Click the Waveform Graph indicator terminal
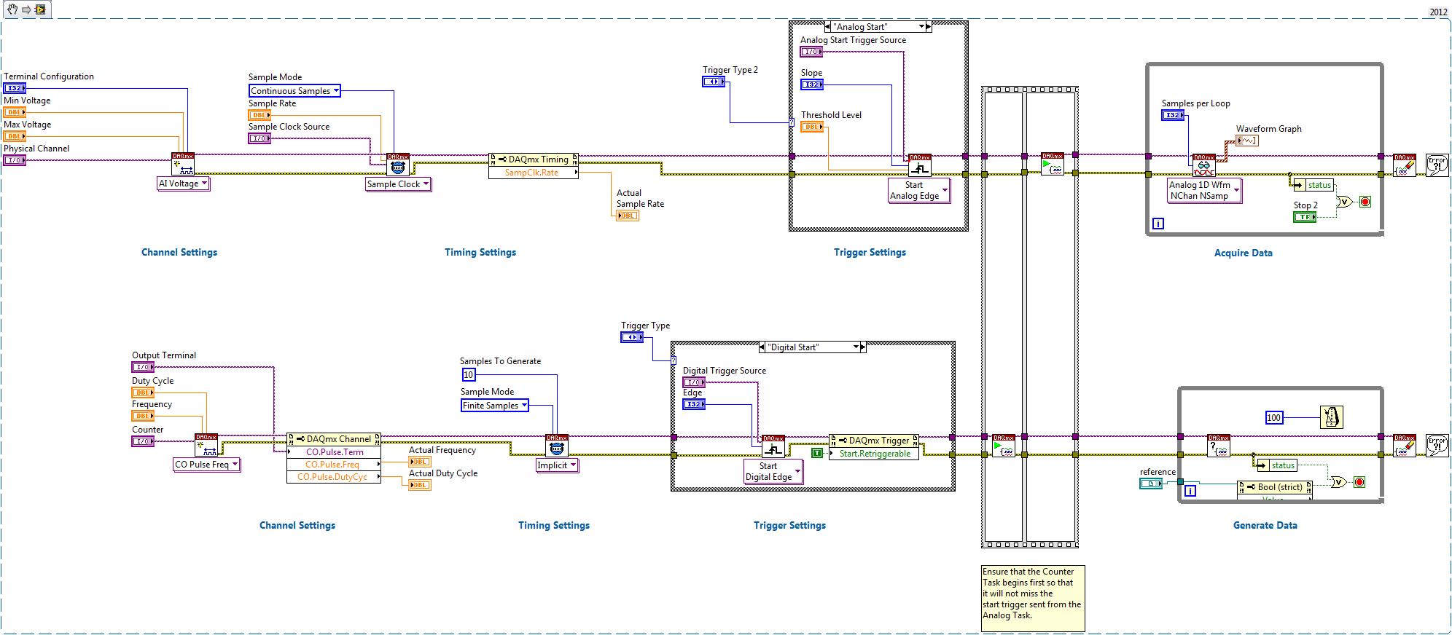1452x635 pixels. coord(1247,141)
